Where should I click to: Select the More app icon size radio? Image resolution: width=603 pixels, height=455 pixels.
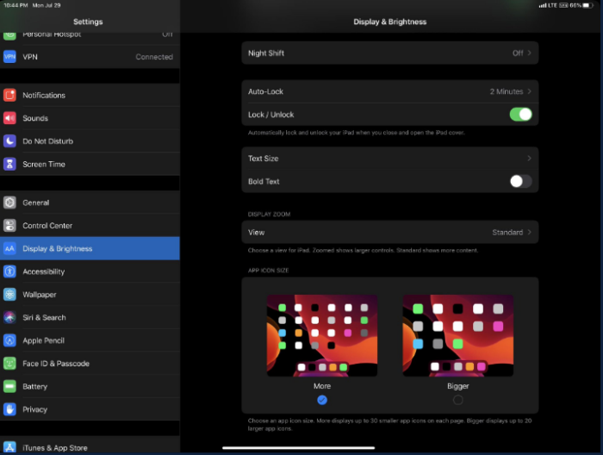click(x=322, y=400)
